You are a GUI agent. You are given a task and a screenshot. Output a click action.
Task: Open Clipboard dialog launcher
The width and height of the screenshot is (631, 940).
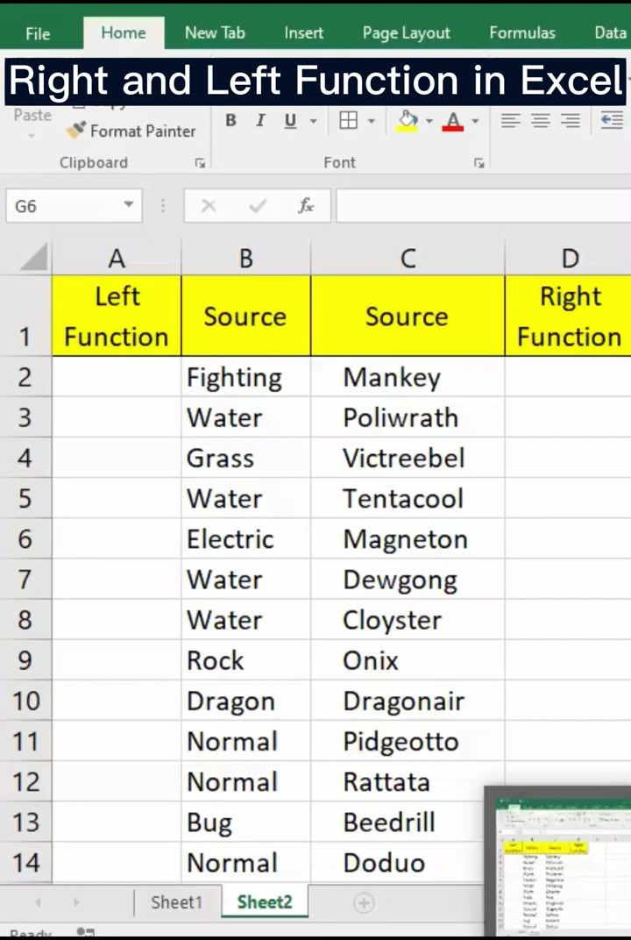click(200, 163)
